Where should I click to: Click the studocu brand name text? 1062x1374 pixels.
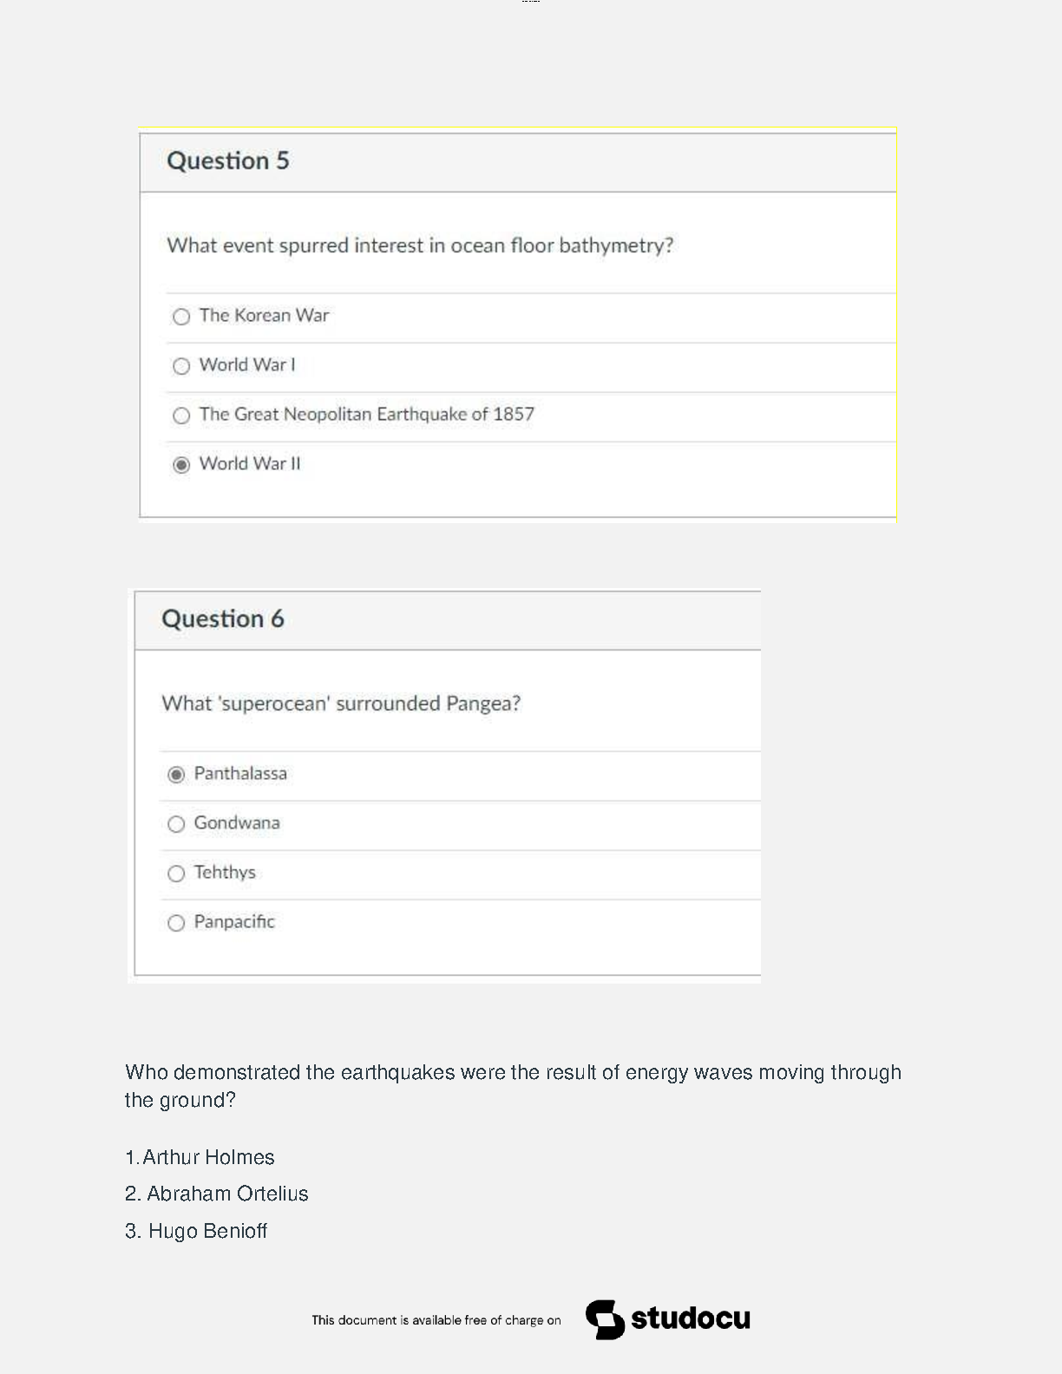(x=691, y=1318)
